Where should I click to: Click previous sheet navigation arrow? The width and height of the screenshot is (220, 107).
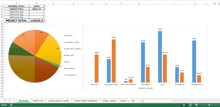coord(5,101)
